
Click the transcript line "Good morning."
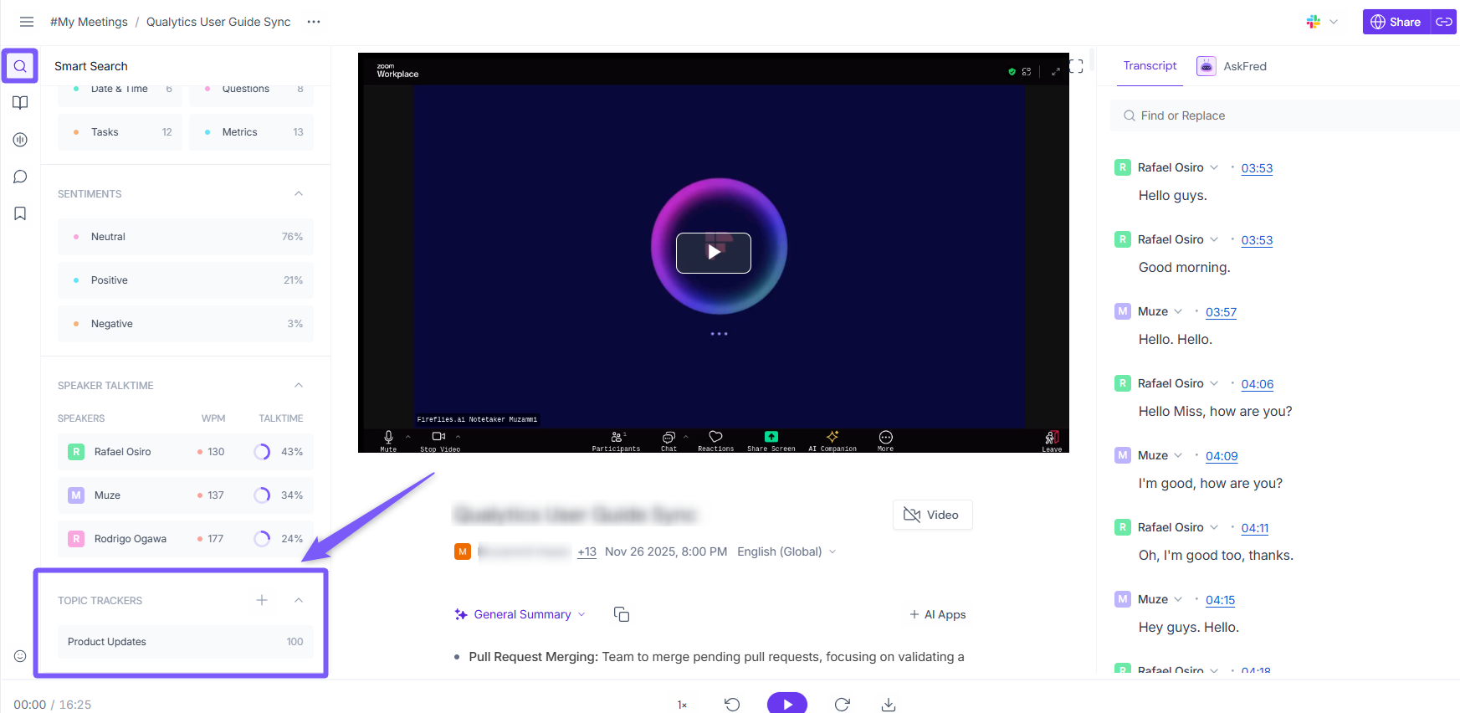click(x=1184, y=267)
